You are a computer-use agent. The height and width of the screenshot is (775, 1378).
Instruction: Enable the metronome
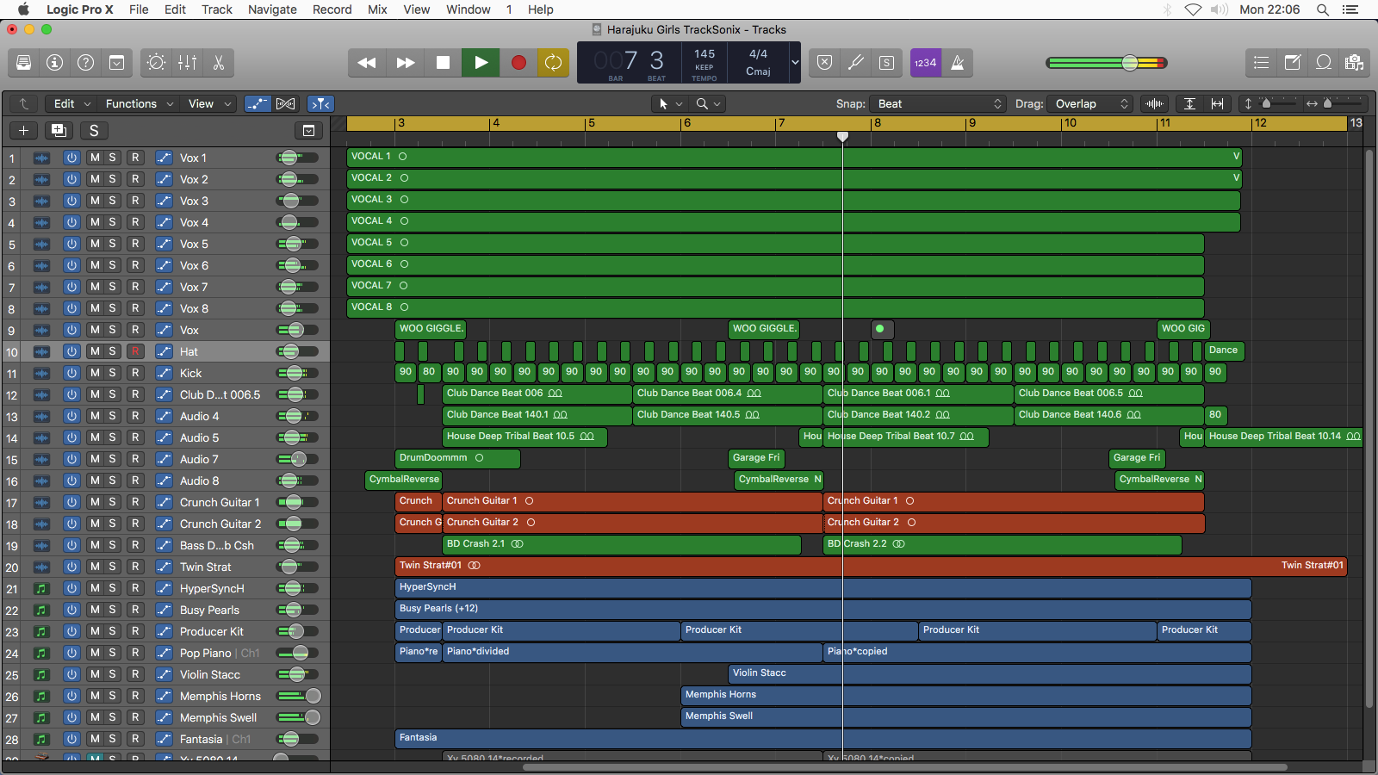(x=959, y=63)
